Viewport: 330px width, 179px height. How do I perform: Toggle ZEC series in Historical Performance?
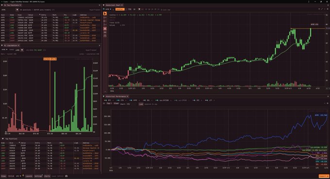[196, 100]
